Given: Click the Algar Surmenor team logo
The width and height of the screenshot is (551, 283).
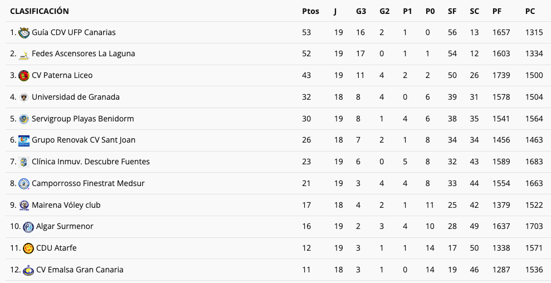Looking at the screenshot, I should coord(28,227).
